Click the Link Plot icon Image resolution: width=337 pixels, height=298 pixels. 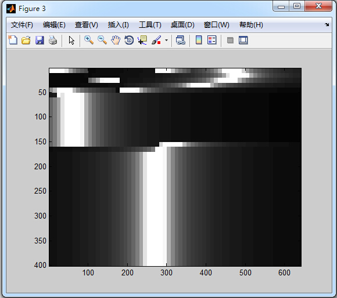(180, 40)
